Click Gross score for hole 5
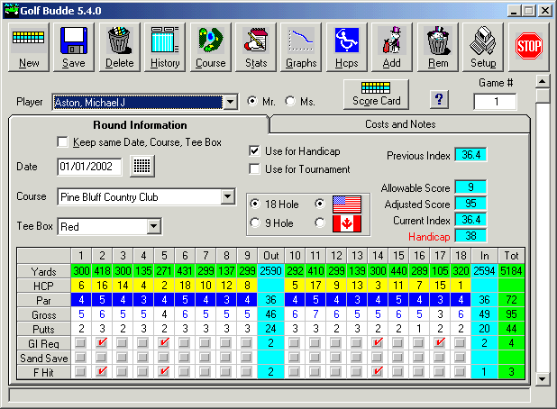Viewport: 557px width, 409px height. pyautogui.click(x=164, y=314)
